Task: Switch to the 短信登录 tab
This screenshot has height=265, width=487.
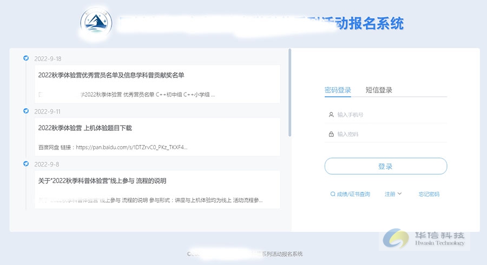Action: pyautogui.click(x=379, y=90)
